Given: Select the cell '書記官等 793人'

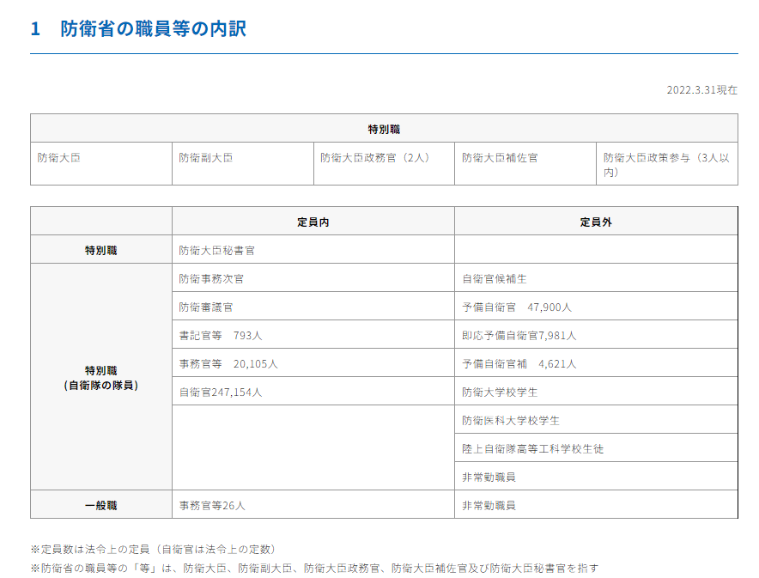Looking at the screenshot, I should coord(313,335).
